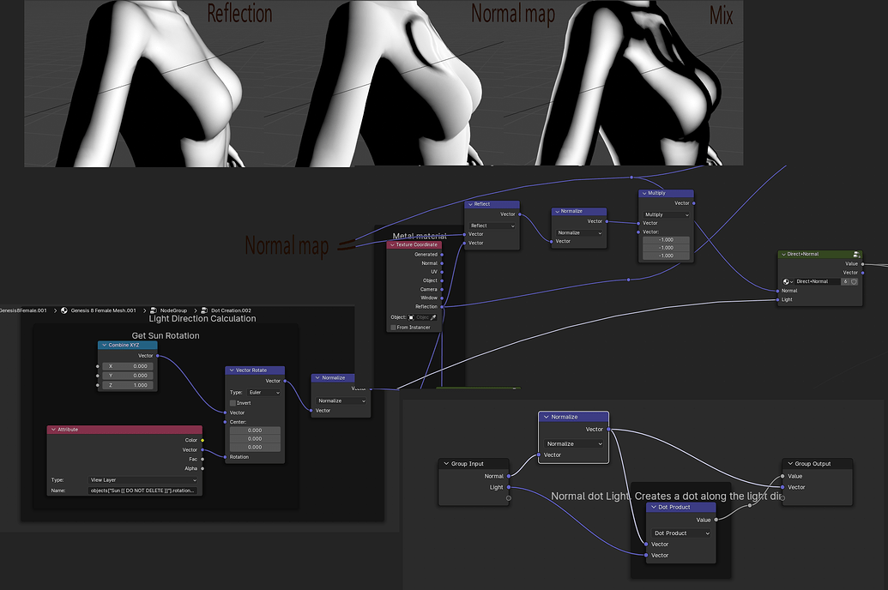Viewport: 888px width, 590px height.
Task: Open the Multiply operation dropdown
Action: [666, 215]
